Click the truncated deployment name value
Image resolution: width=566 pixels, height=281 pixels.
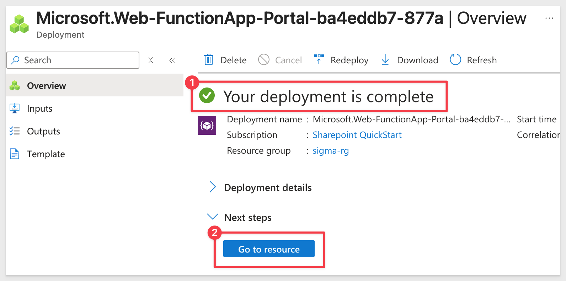[x=411, y=119]
